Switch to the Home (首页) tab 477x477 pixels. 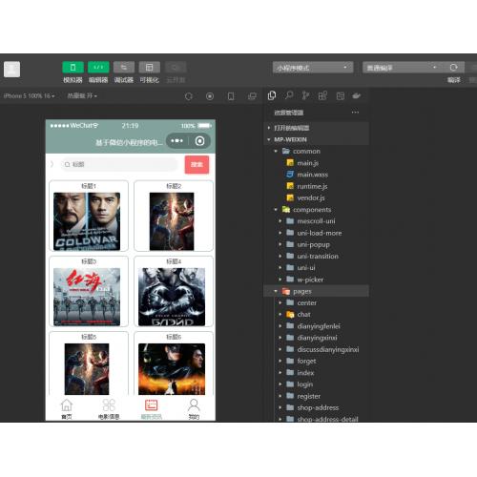coord(67,409)
